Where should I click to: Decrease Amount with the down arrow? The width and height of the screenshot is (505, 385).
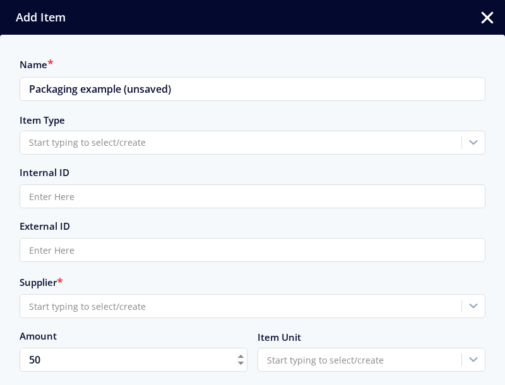[241, 363]
